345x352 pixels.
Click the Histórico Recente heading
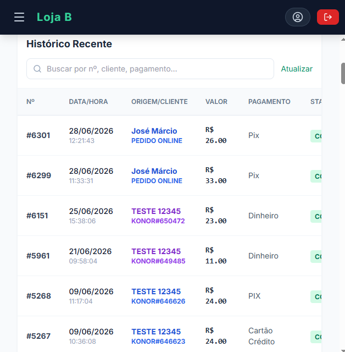coord(69,44)
